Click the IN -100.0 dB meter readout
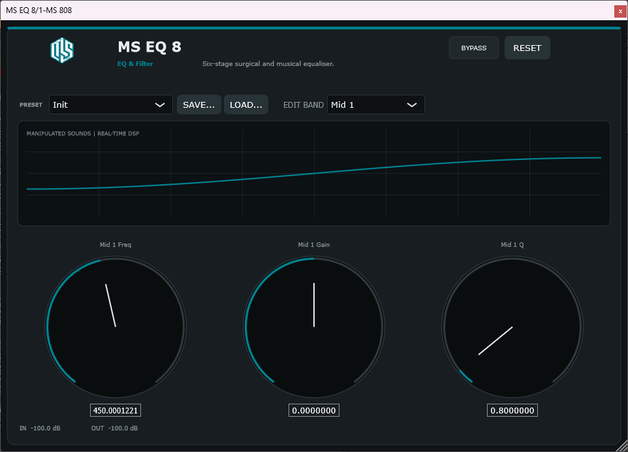Image resolution: width=628 pixels, height=452 pixels. [40, 428]
